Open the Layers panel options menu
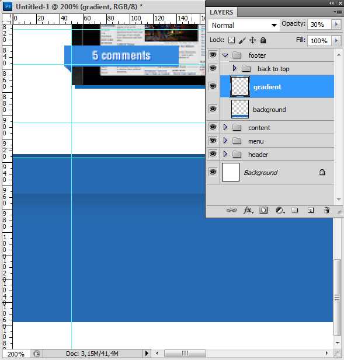Screen dimensions: 344x360 pyautogui.click(x=338, y=12)
